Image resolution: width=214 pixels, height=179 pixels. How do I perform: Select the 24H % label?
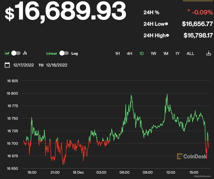151,12
